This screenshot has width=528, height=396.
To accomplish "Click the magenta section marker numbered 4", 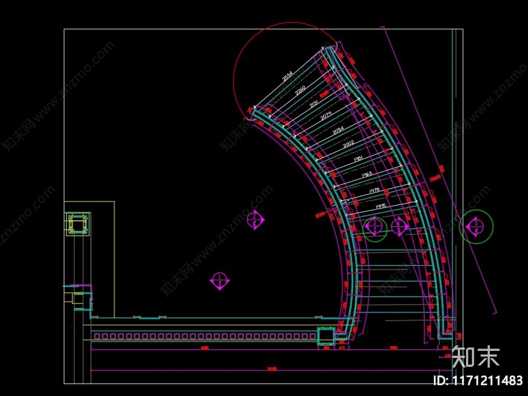I will (400, 227).
